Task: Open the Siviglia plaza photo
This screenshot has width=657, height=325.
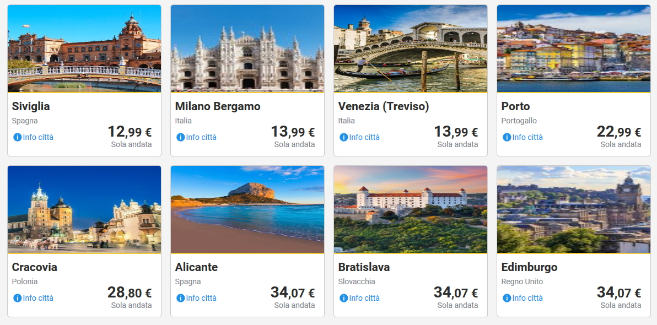Action: coord(84,49)
